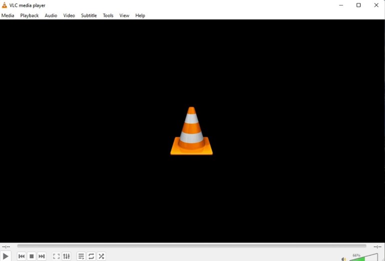The height and width of the screenshot is (261, 385).
Task: Click the elapsed time label on left
Action: [6, 246]
